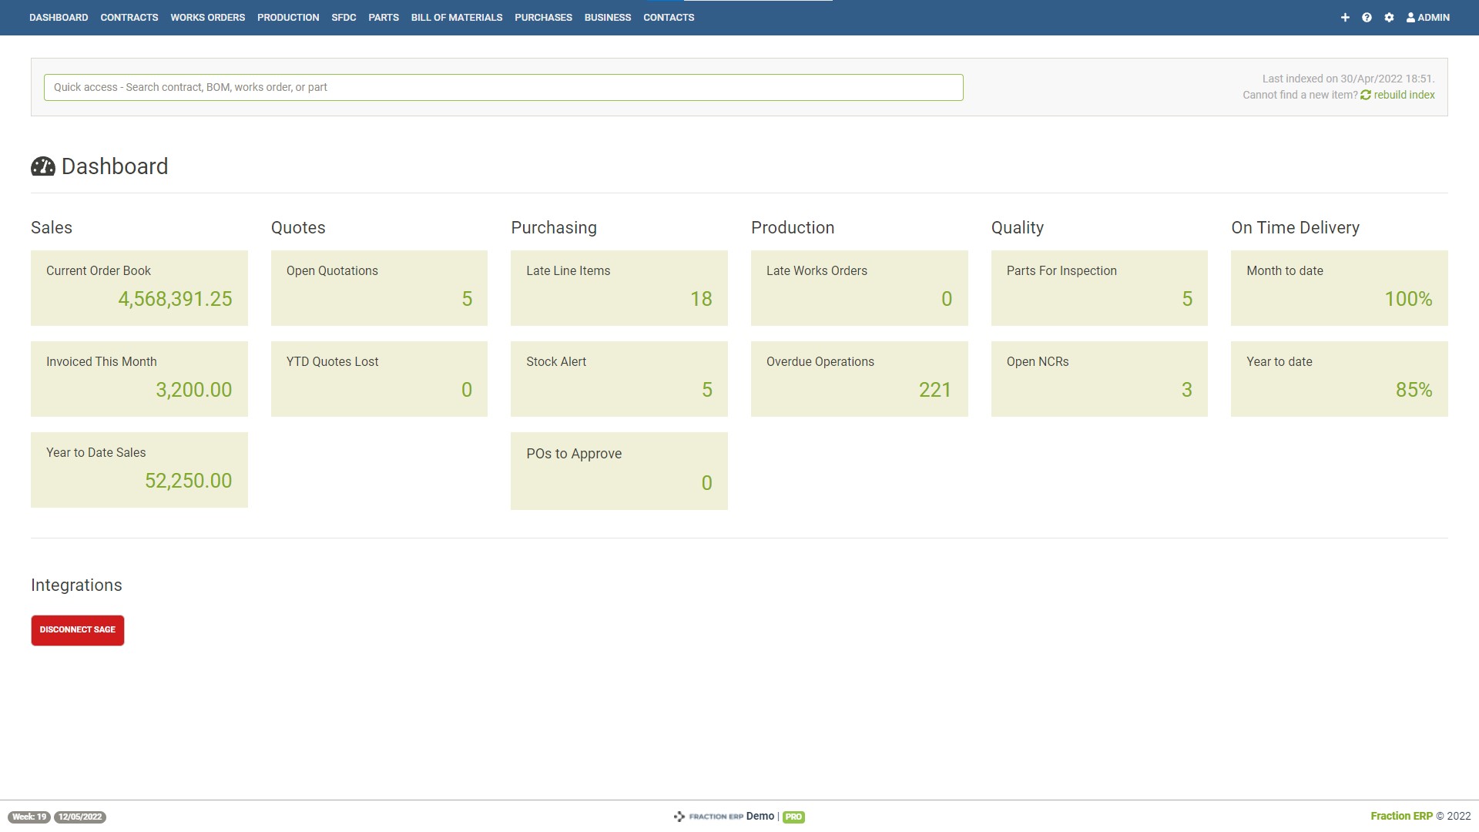This screenshot has height=832, width=1479.
Task: Click the PRO badge in footer
Action: [x=793, y=817]
